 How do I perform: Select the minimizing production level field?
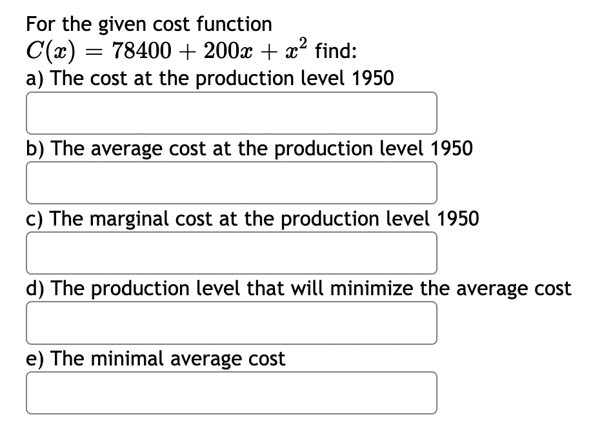click(231, 323)
